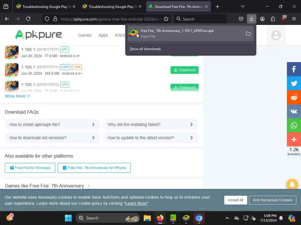
Task: Open Windows Start menu
Action: click(x=68, y=218)
